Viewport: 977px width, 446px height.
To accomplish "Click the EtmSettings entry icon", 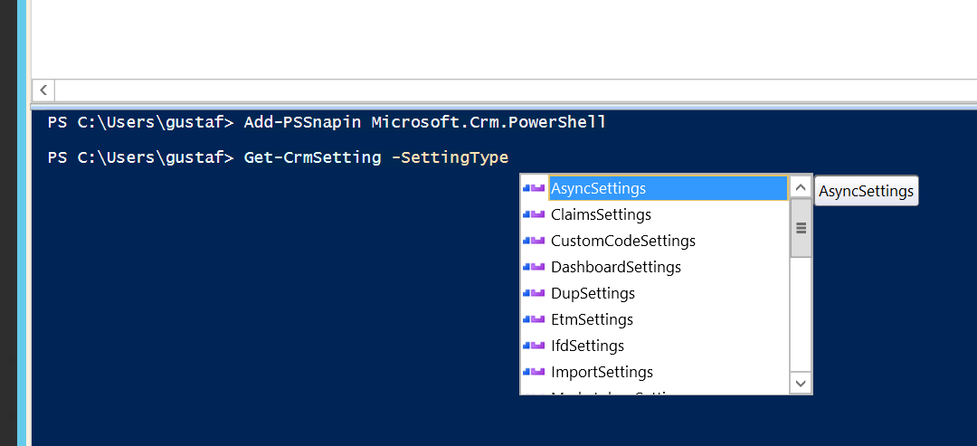I will pos(535,319).
